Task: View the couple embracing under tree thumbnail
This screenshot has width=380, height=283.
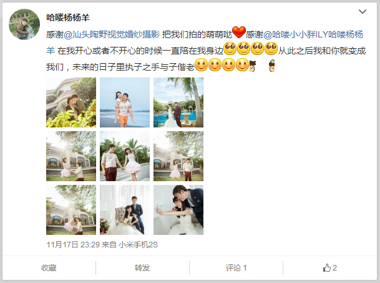Action: pos(71,210)
